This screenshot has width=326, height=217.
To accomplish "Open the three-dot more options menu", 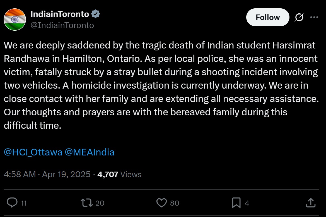I will click(314, 17).
